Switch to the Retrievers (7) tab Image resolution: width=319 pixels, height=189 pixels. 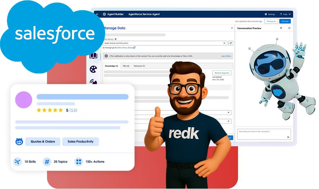pyautogui.click(x=139, y=66)
